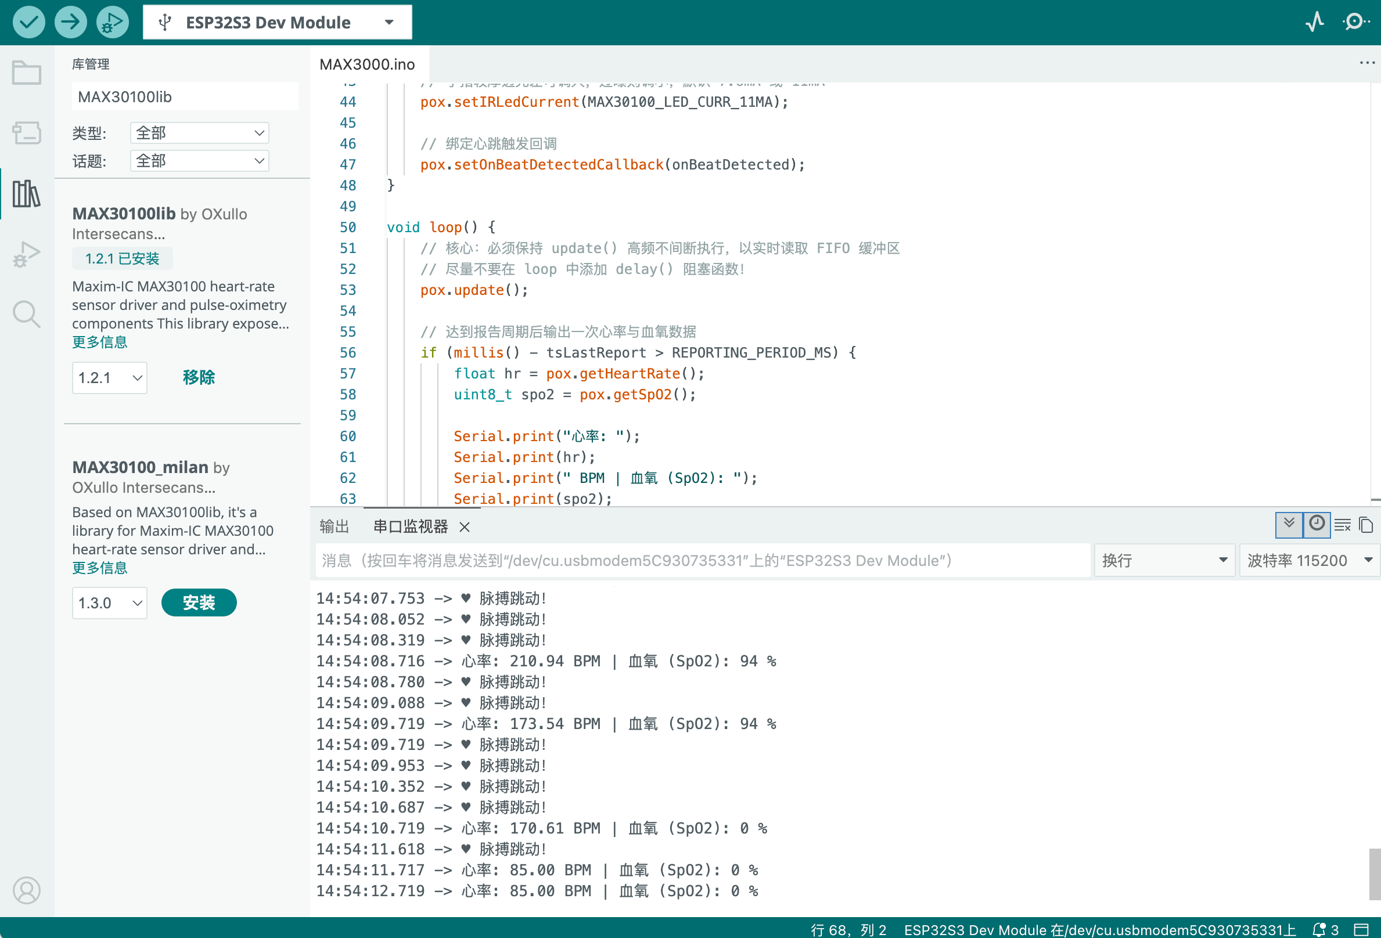Click the serial message input field
1381x938 pixels.
(703, 560)
